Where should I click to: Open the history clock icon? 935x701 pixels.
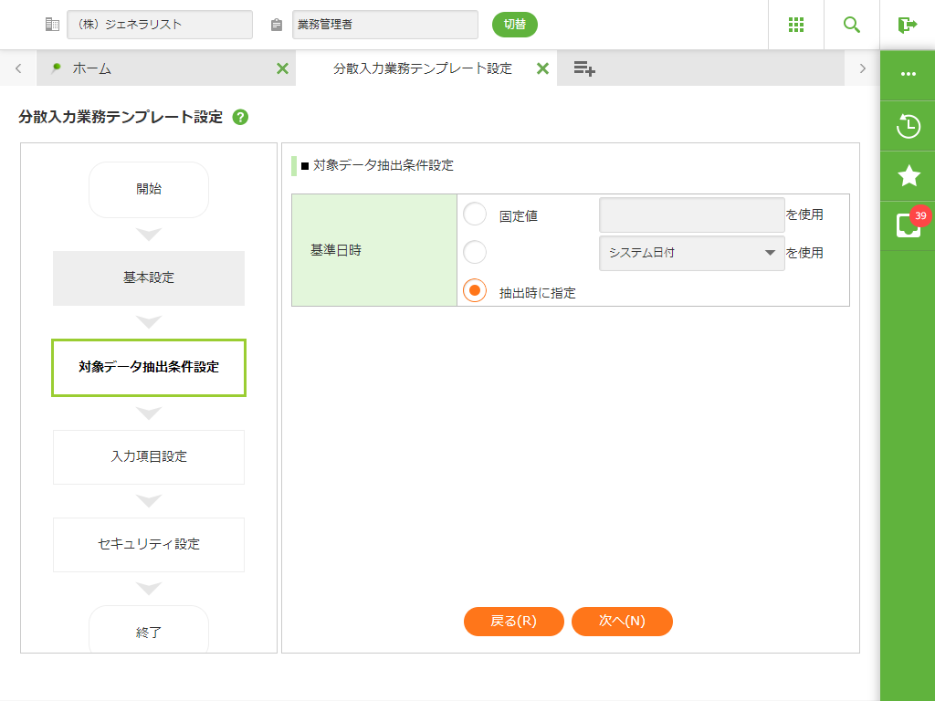(908, 126)
